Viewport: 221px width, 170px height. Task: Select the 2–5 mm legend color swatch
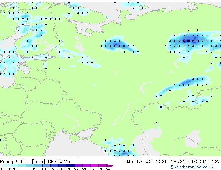(30, 165)
